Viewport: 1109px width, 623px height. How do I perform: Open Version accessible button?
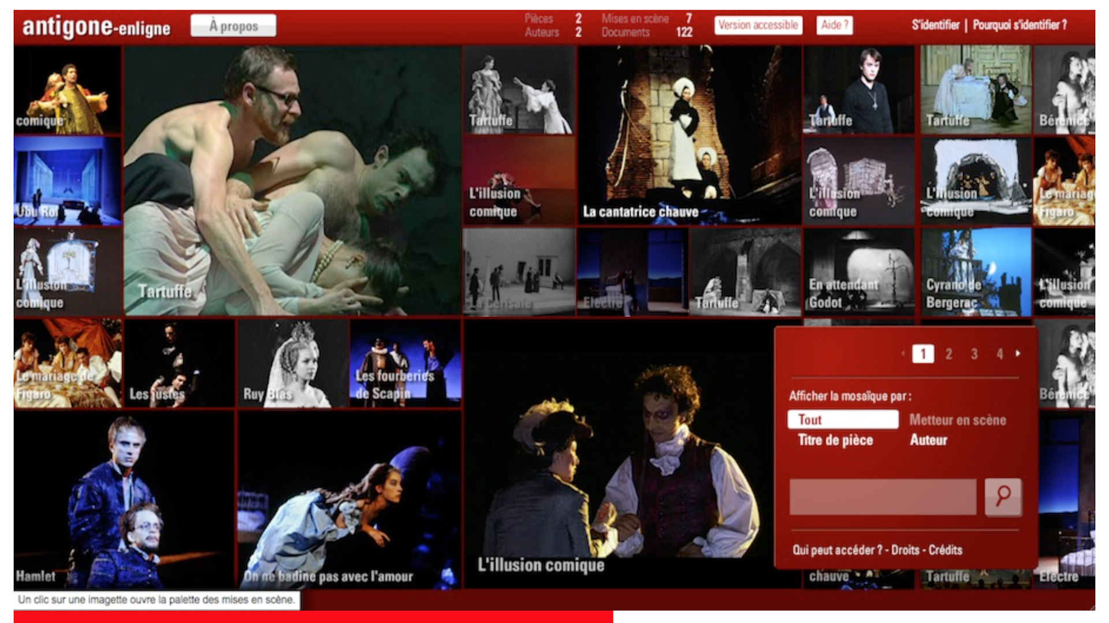click(758, 25)
